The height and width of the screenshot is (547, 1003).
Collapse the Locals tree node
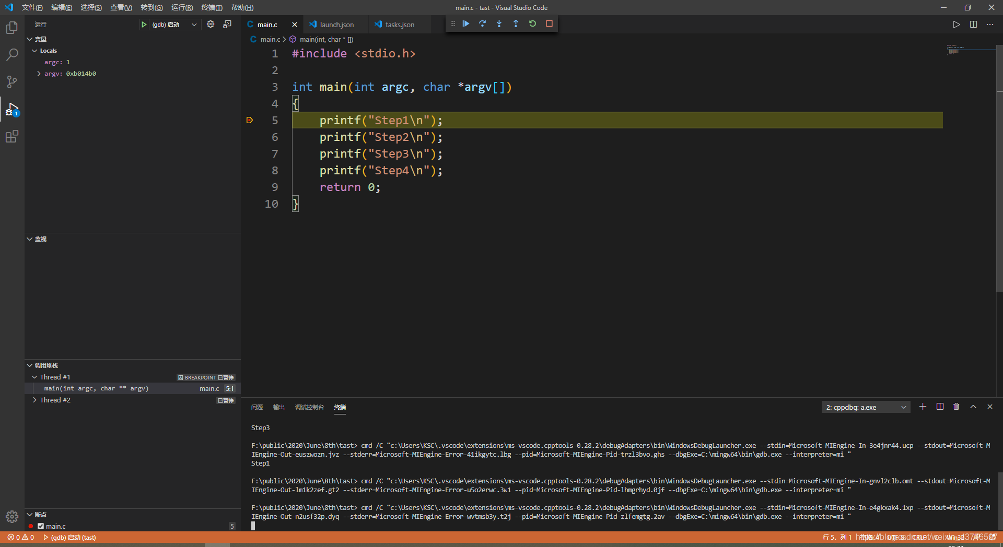click(35, 51)
